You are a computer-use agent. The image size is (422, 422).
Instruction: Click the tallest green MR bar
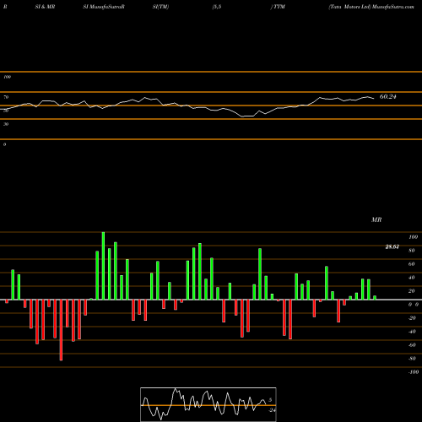coord(103,266)
